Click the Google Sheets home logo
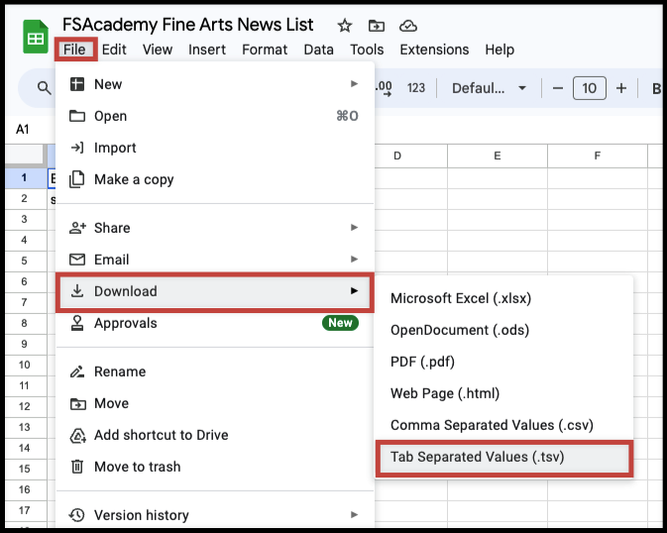This screenshot has height=533, width=667. point(36,37)
